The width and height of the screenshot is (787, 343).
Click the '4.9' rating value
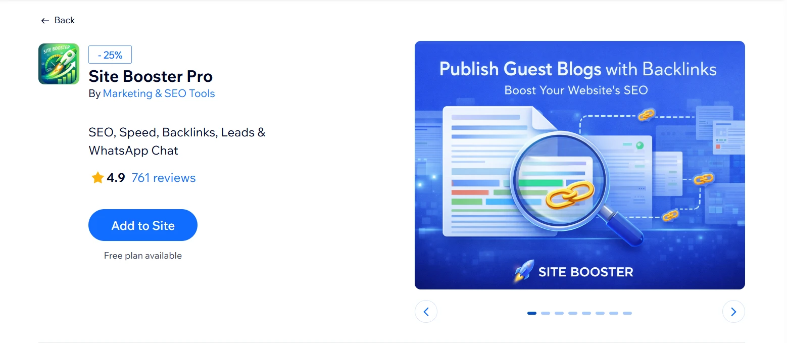[x=116, y=178]
